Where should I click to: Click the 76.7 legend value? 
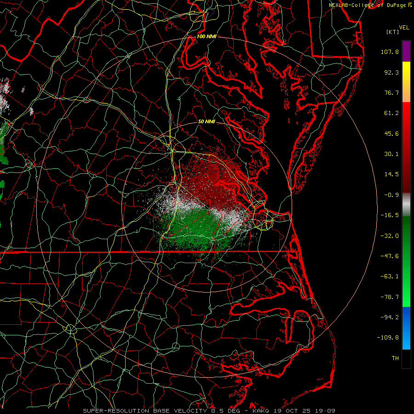391,92
